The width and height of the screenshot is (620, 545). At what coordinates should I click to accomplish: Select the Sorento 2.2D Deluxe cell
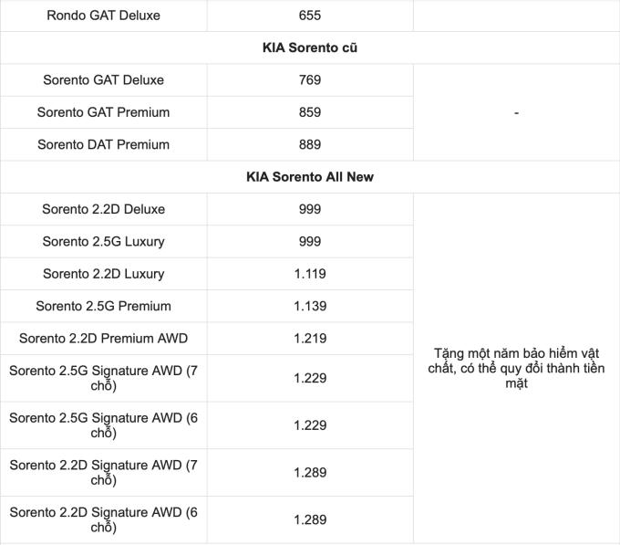pos(103,209)
